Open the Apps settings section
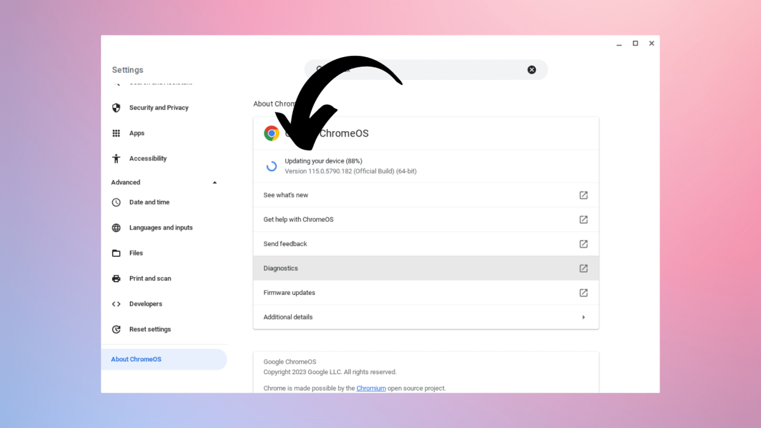Screen dimensions: 761x428 [x=137, y=133]
